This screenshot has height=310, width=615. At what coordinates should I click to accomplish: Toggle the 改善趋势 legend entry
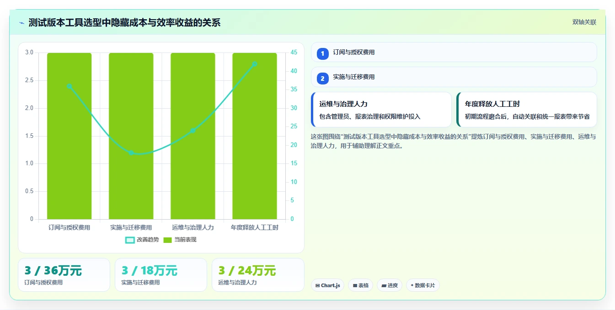tap(142, 240)
